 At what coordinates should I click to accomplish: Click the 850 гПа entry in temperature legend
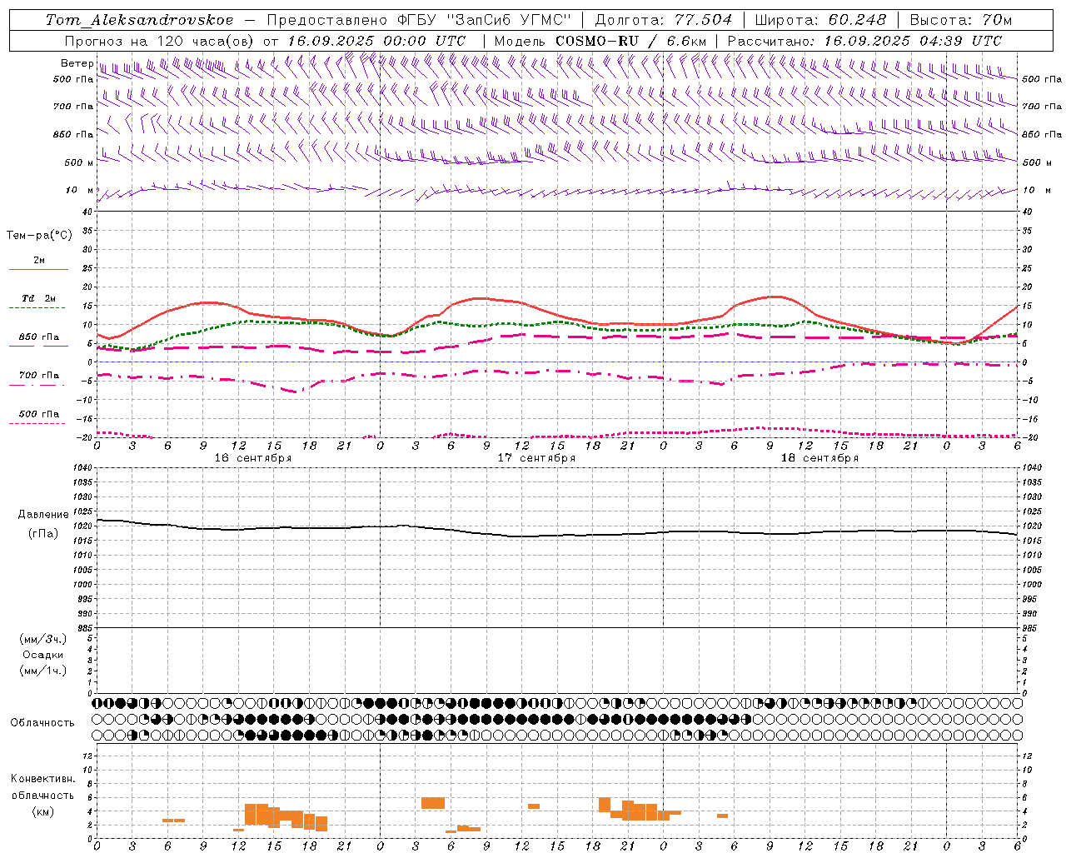tap(39, 337)
